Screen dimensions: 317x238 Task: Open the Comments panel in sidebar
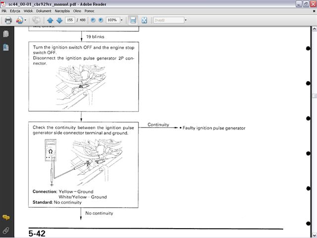[x=6, y=218]
